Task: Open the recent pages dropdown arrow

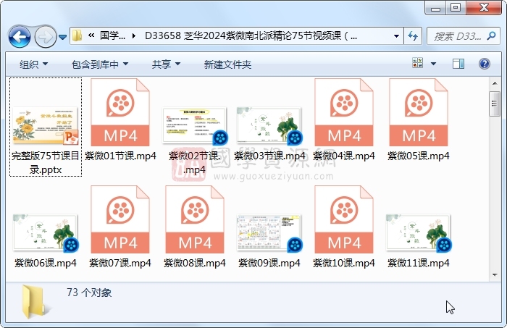Action: 63,37
